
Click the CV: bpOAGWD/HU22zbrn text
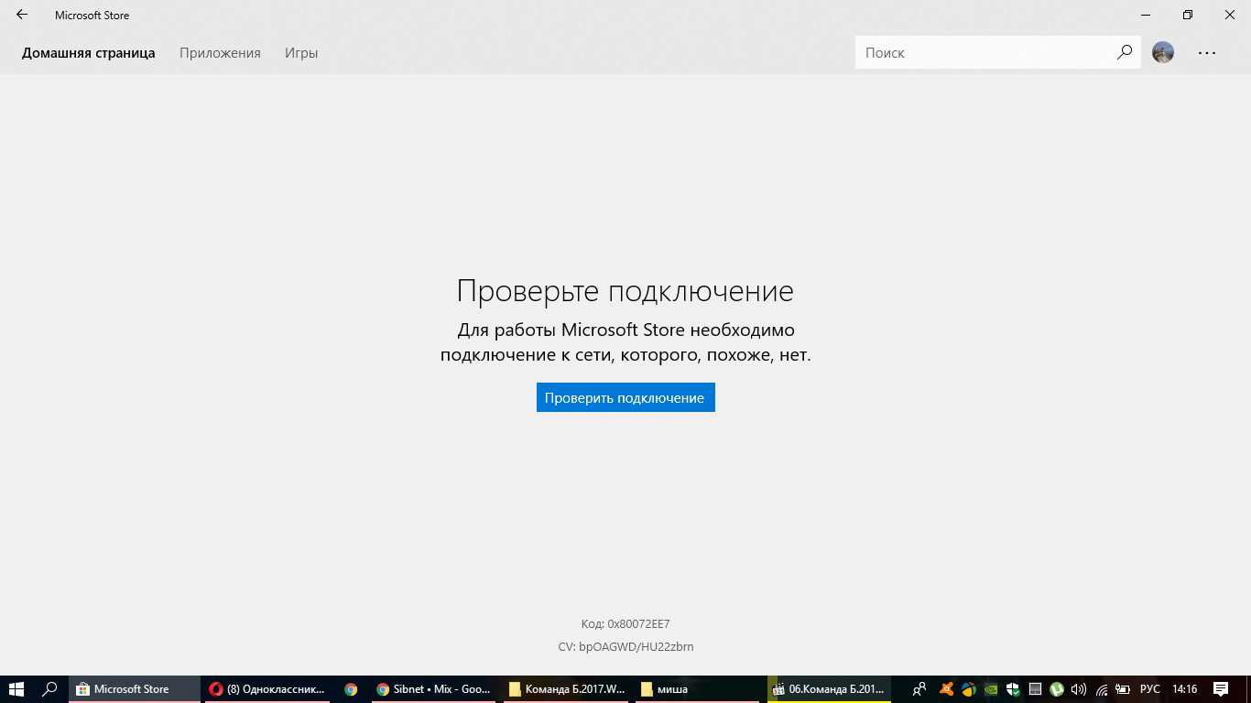pos(625,646)
